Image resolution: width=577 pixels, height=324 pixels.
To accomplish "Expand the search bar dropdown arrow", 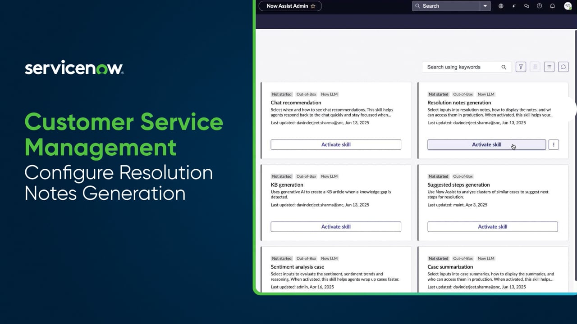I will tap(485, 6).
